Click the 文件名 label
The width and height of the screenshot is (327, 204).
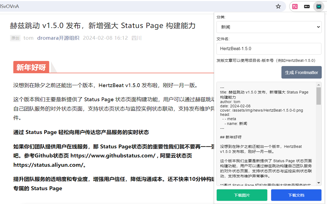(223, 39)
